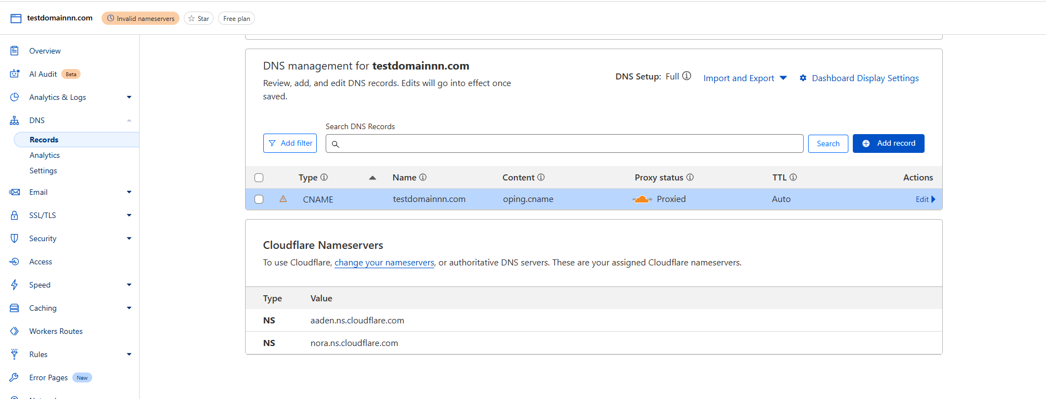The width and height of the screenshot is (1046, 399).
Task: Click the Invalid nameservers status badge
Action: [140, 18]
